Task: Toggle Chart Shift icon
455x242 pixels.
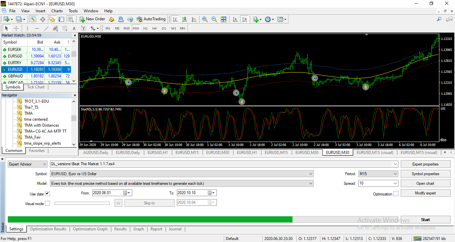Action: pyautogui.click(x=245, y=19)
